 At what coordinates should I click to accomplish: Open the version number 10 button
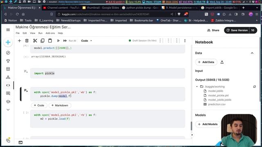point(253,30)
